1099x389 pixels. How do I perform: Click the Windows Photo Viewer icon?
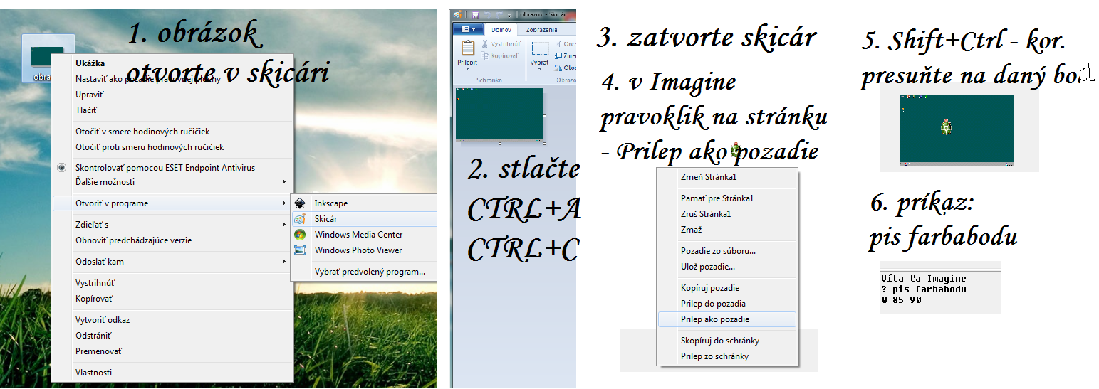pos(301,250)
